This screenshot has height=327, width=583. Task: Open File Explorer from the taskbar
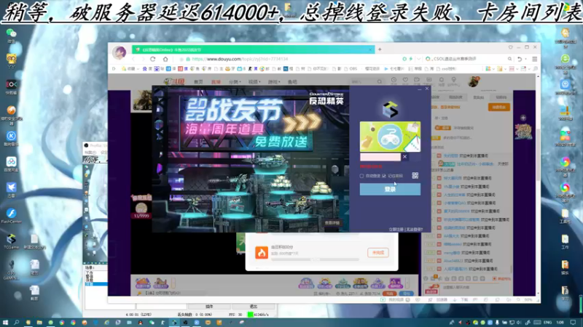coord(39,323)
